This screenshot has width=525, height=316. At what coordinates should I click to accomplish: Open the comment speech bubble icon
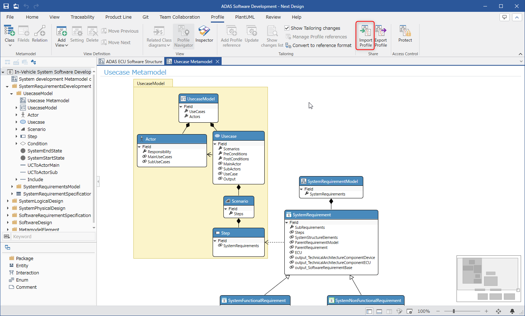click(505, 17)
